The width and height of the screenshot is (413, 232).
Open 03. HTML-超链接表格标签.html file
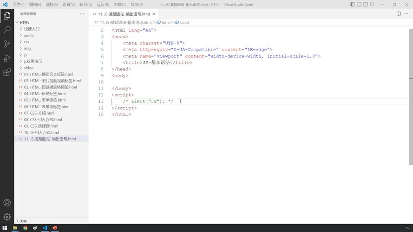coord(52,87)
